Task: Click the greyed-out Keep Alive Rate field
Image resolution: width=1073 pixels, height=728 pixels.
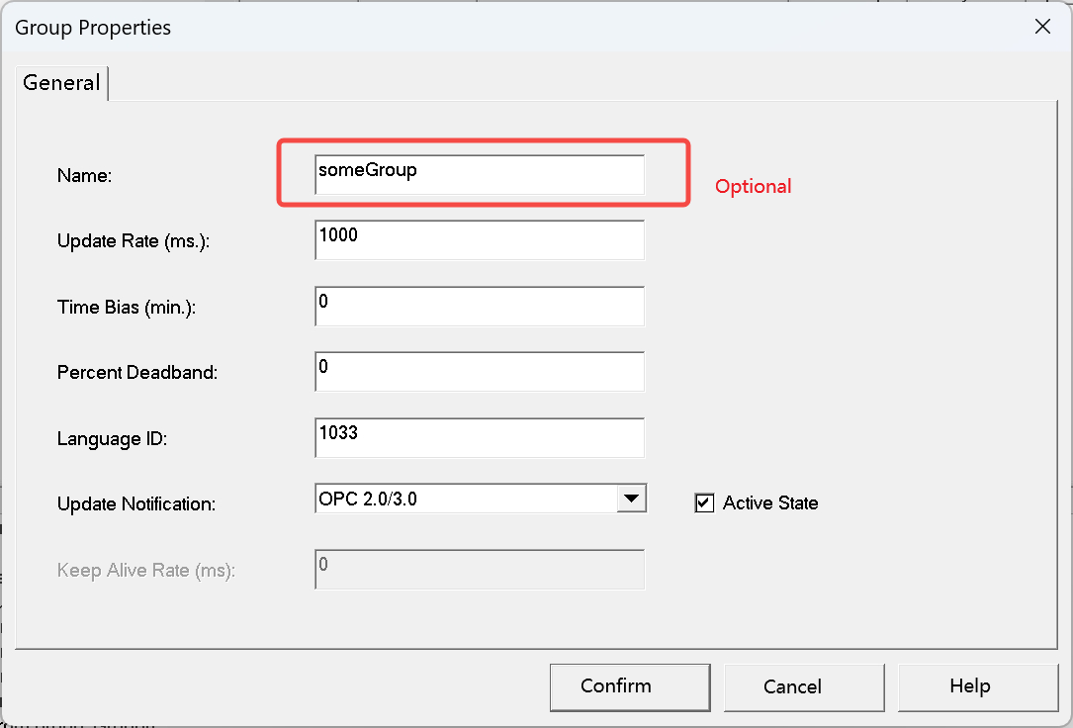Action: pyautogui.click(x=480, y=570)
